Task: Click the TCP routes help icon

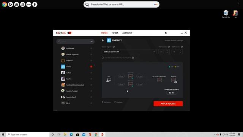Action: tap(169, 47)
